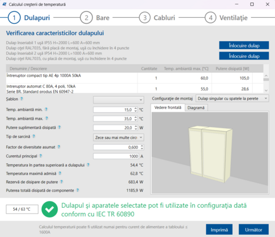Image resolution: width=275 pixels, height=237 pixels.
Task: Show help for Puterea totală disipată
Action: (x=77, y=190)
